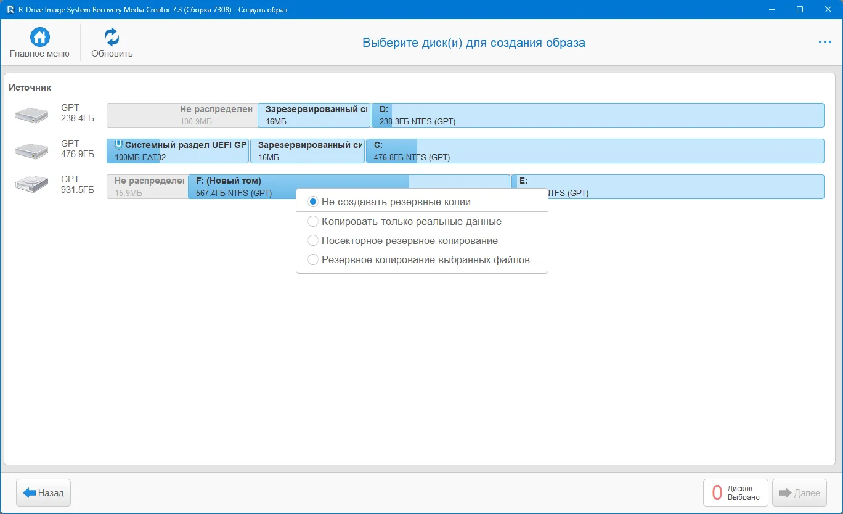Click the R-Drive Image app icon in title bar
This screenshot has width=843, height=514.
[10, 10]
